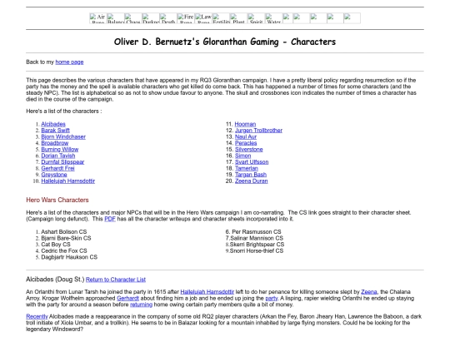The width and height of the screenshot is (450, 337).
Task: Click 'Bjarni Bare-Skin CS' entry
Action: tap(66, 238)
